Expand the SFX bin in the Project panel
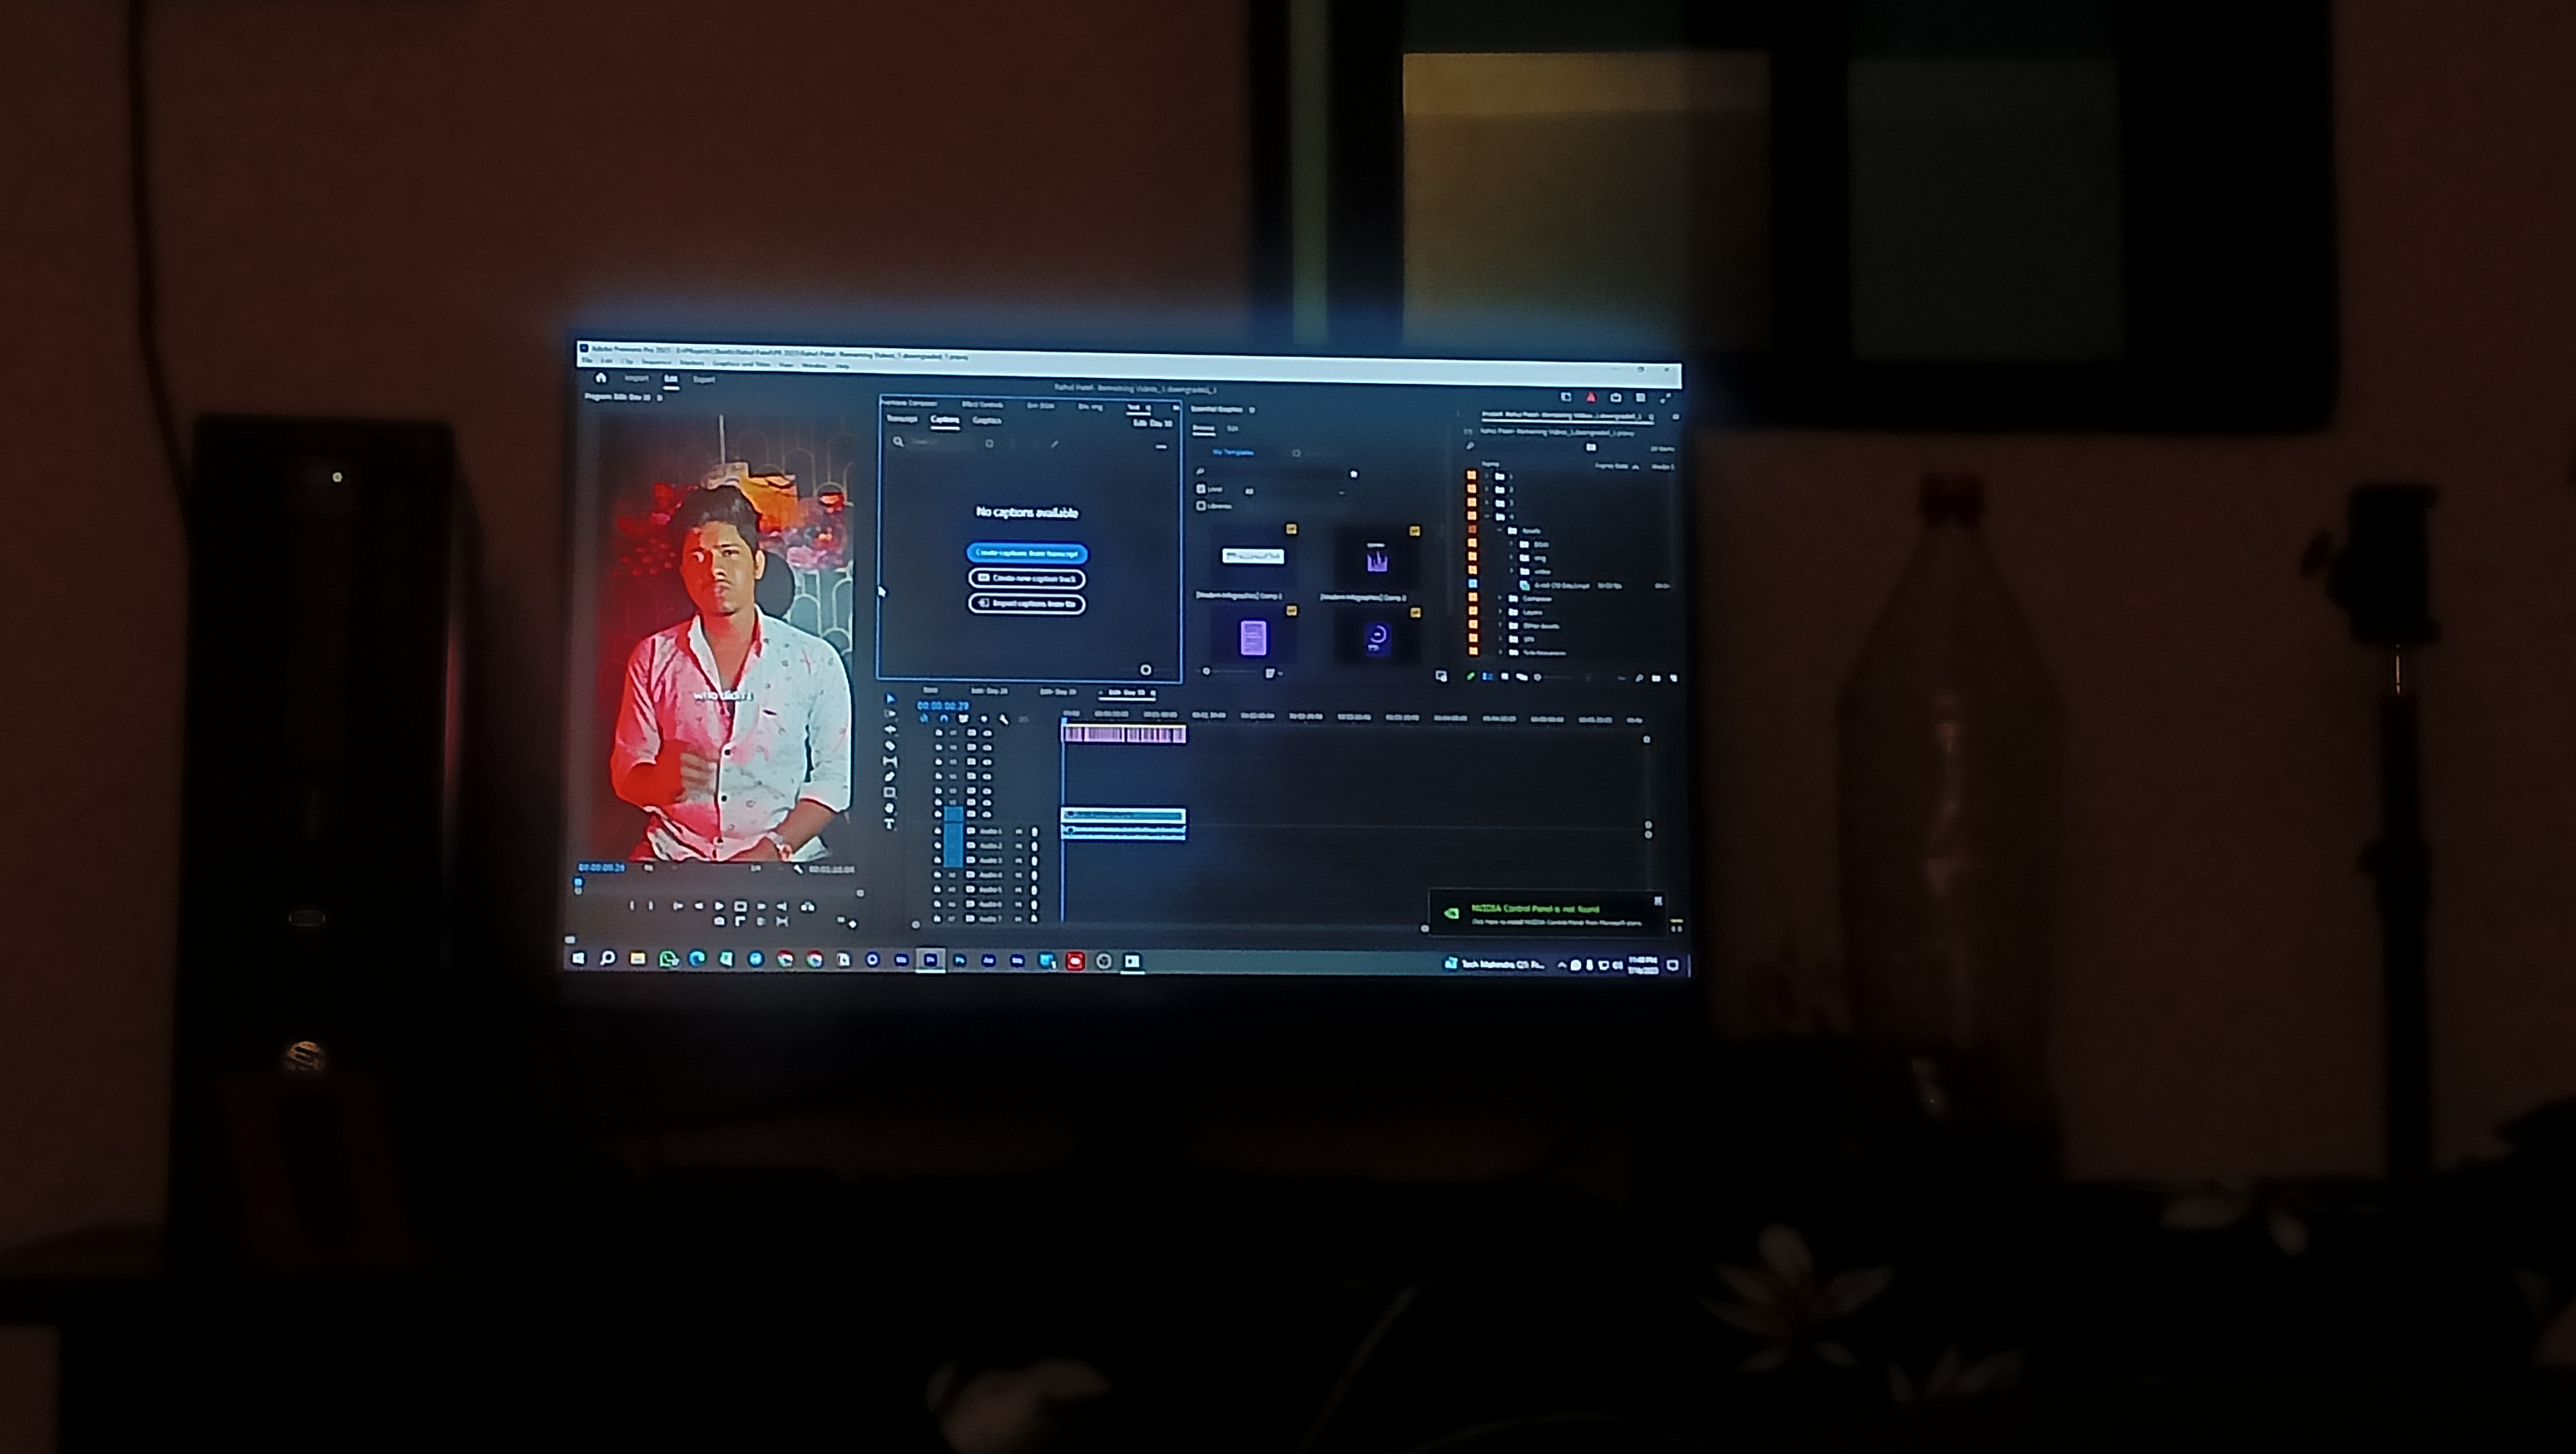The width and height of the screenshot is (2576, 1454). coord(1501,639)
